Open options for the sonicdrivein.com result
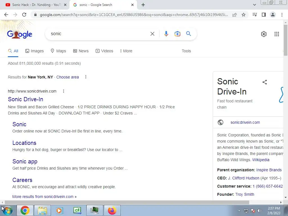 [63, 91]
